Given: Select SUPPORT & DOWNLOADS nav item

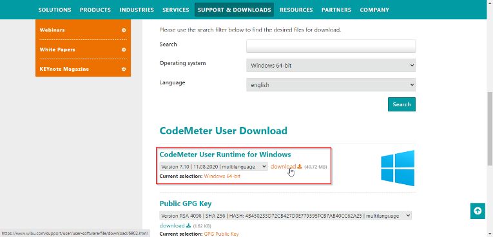Looking at the screenshot, I should point(234,10).
